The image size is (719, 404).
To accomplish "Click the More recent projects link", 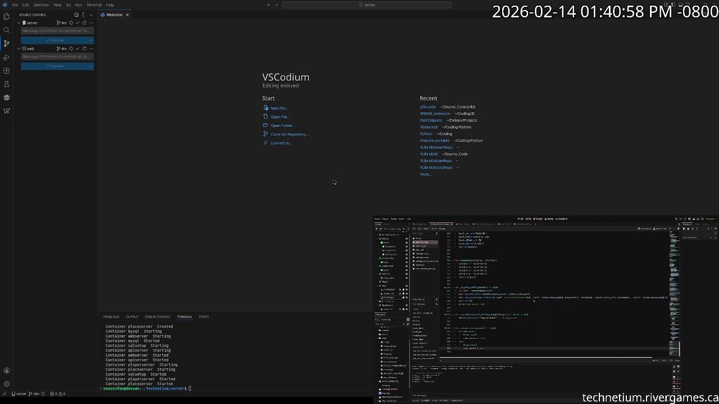I will (x=426, y=174).
